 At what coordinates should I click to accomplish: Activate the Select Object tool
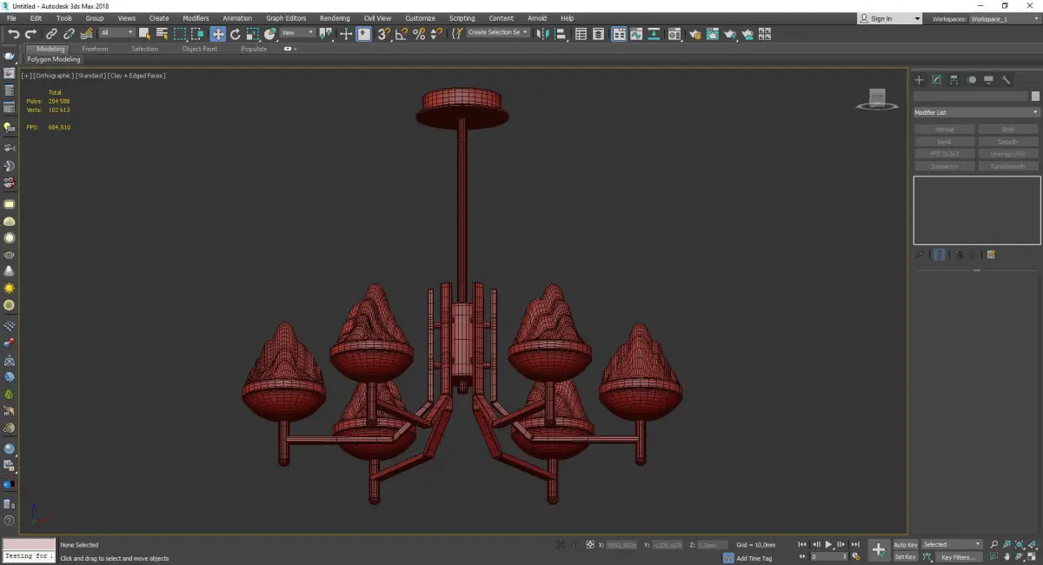(144, 34)
